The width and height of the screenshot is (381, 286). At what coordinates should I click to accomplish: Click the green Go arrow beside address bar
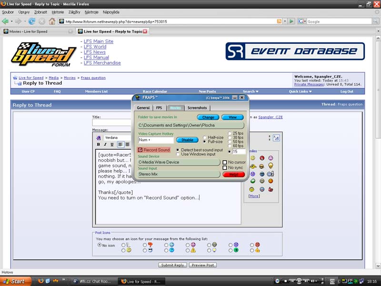(x=291, y=21)
